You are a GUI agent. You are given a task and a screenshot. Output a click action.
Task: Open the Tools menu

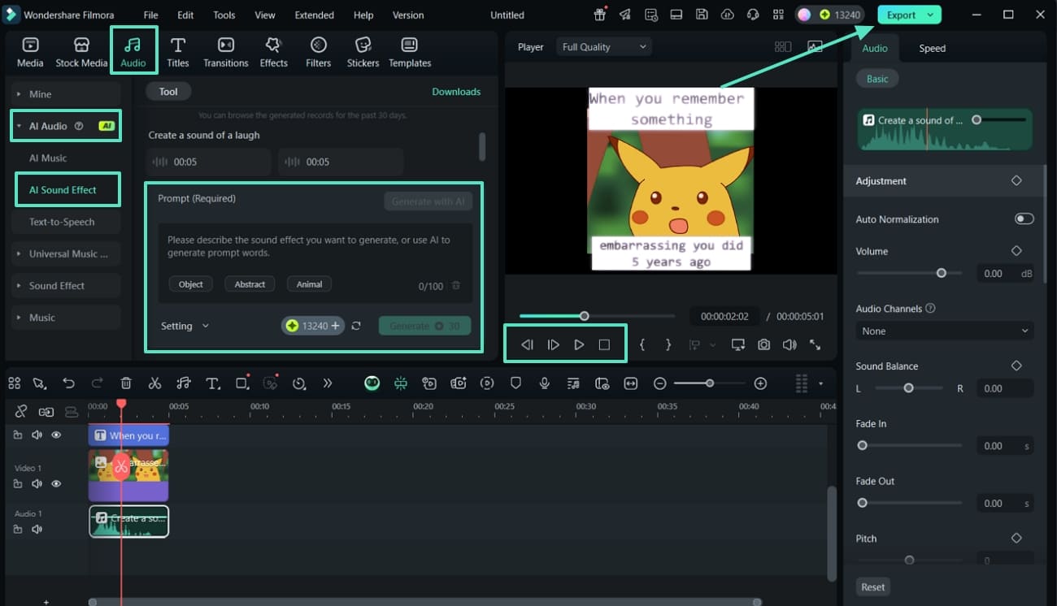click(x=224, y=14)
